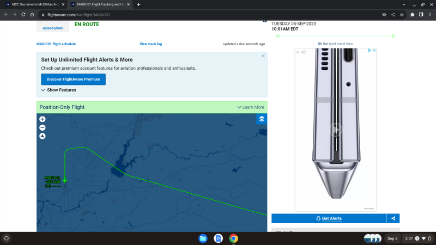Close the Flight Alerts premium banner
Viewport: 436px width, 245px height.
pyautogui.click(x=263, y=56)
